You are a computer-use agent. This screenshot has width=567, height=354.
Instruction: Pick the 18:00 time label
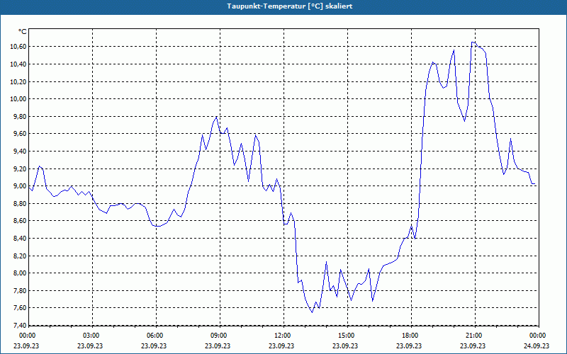(x=410, y=336)
